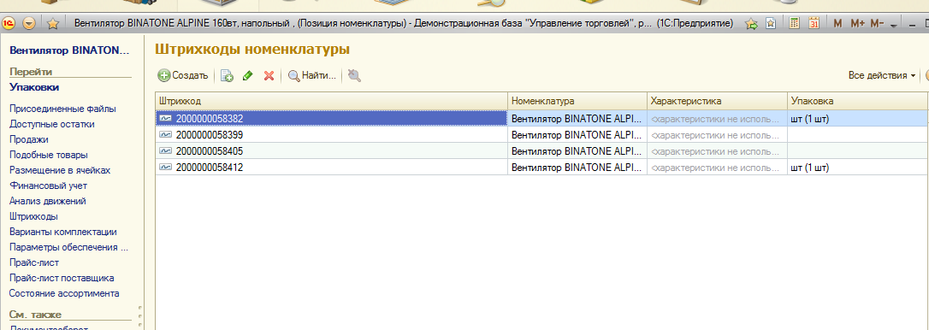Viewport: 929px width, 330px height.
Task: Open Анализ движений link
Action: click(x=47, y=202)
